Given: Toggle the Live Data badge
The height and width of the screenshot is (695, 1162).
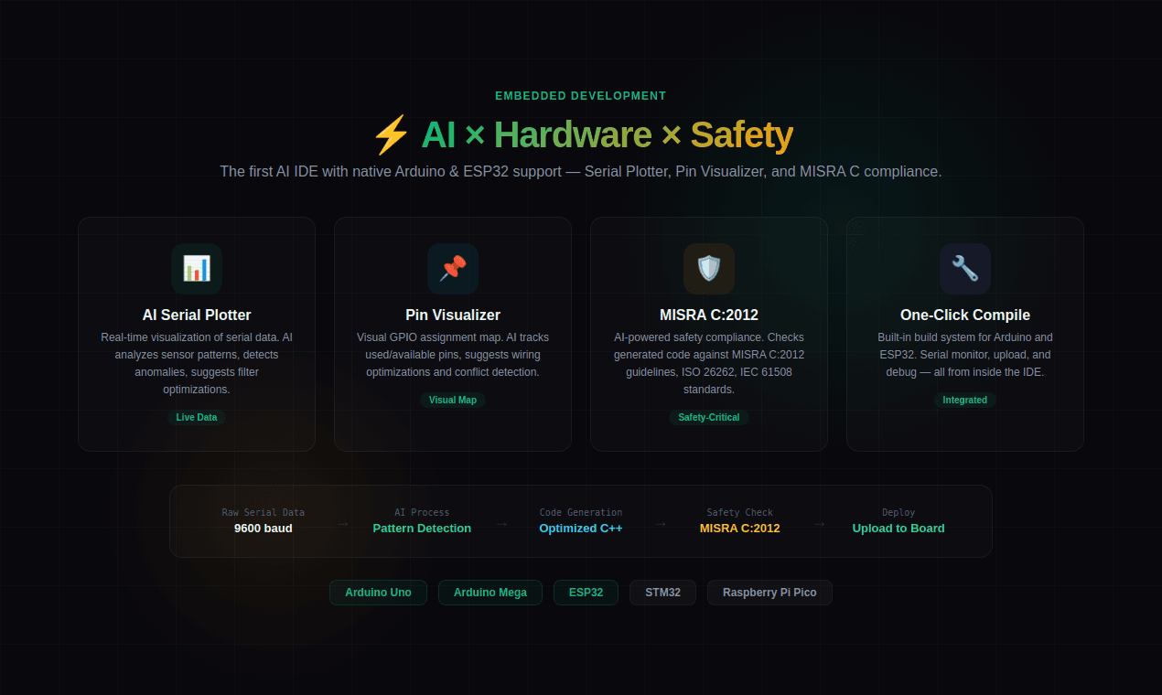Looking at the screenshot, I should (x=197, y=417).
